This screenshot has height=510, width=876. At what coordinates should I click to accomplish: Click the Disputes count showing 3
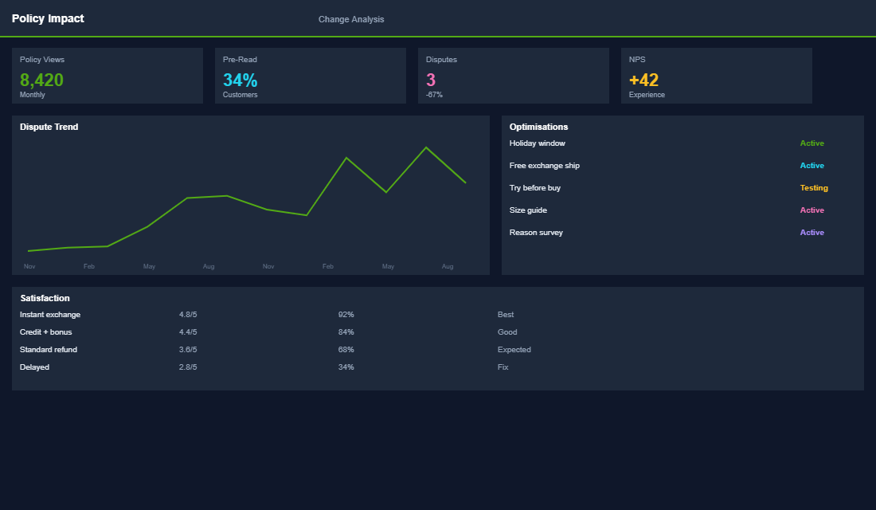coord(429,80)
